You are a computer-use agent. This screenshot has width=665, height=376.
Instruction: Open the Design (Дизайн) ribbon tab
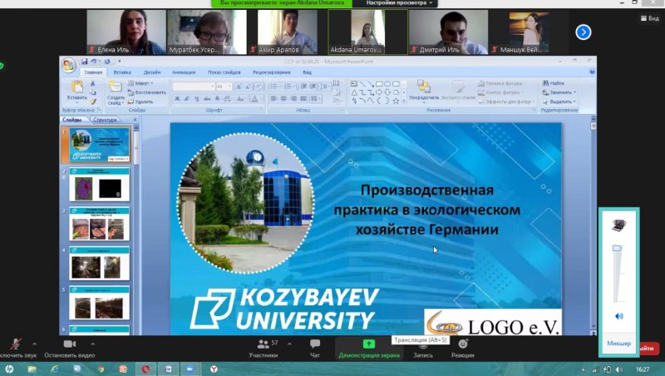point(152,72)
